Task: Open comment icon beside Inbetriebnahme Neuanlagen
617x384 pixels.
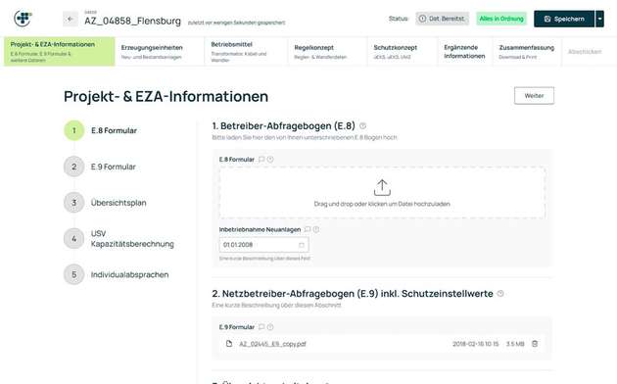Action: click(308, 229)
